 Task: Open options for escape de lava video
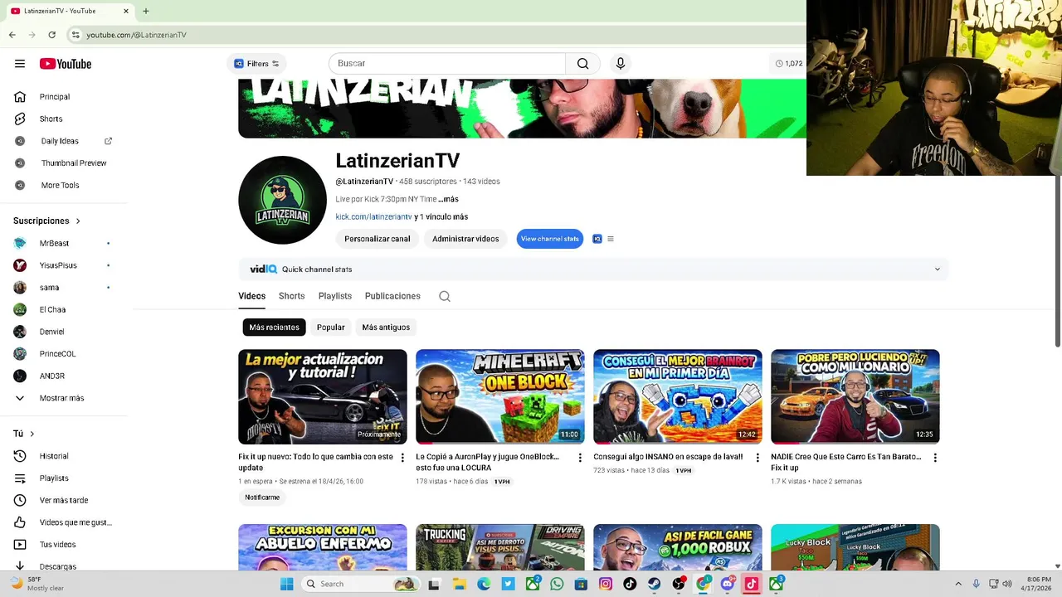758,458
